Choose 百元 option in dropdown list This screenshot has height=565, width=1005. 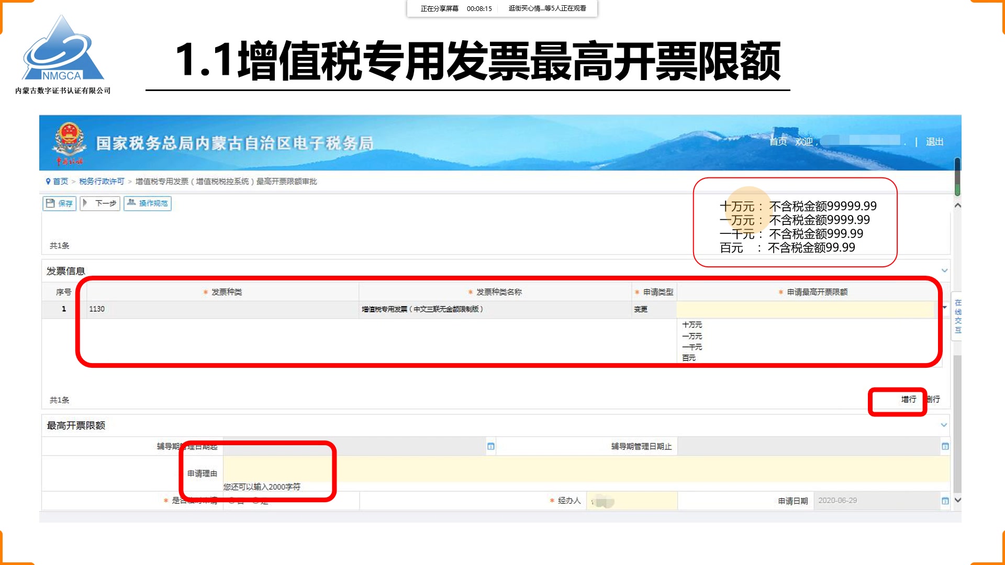coord(689,358)
